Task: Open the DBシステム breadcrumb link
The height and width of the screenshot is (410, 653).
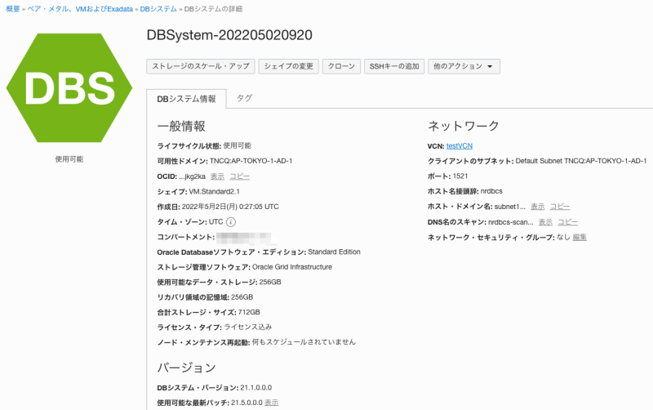Action: [x=159, y=8]
